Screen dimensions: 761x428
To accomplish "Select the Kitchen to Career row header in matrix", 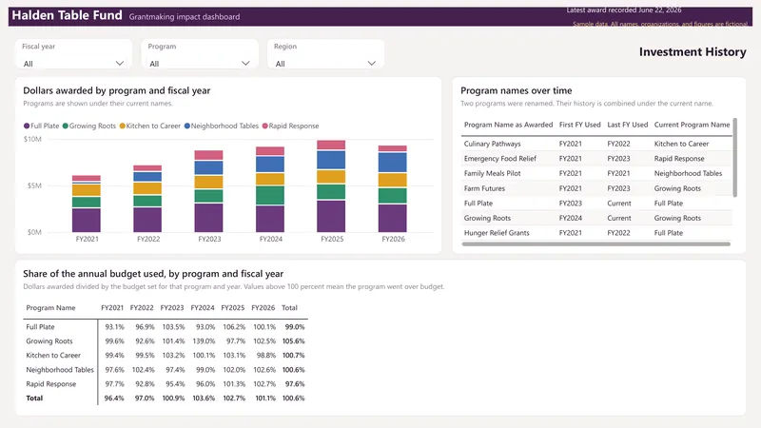I will point(53,355).
